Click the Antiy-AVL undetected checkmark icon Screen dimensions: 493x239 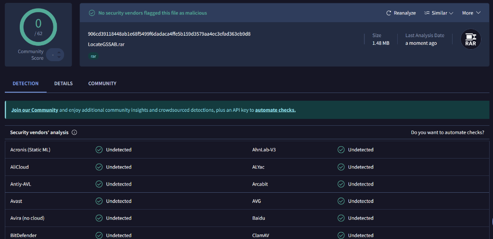click(99, 184)
